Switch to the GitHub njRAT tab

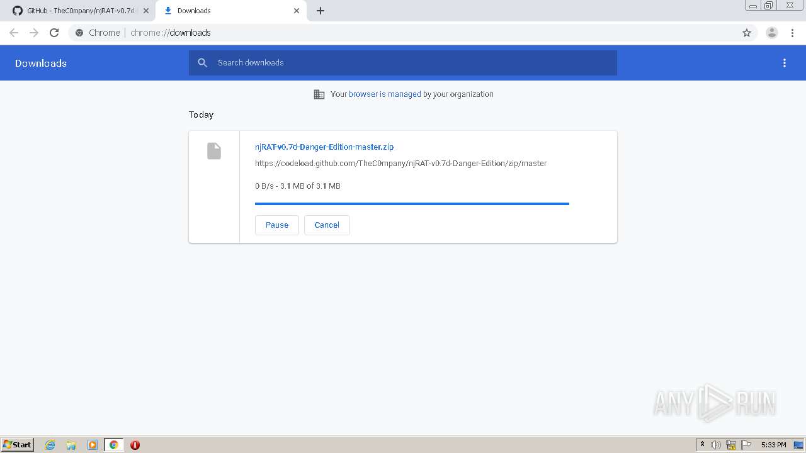pos(79,11)
